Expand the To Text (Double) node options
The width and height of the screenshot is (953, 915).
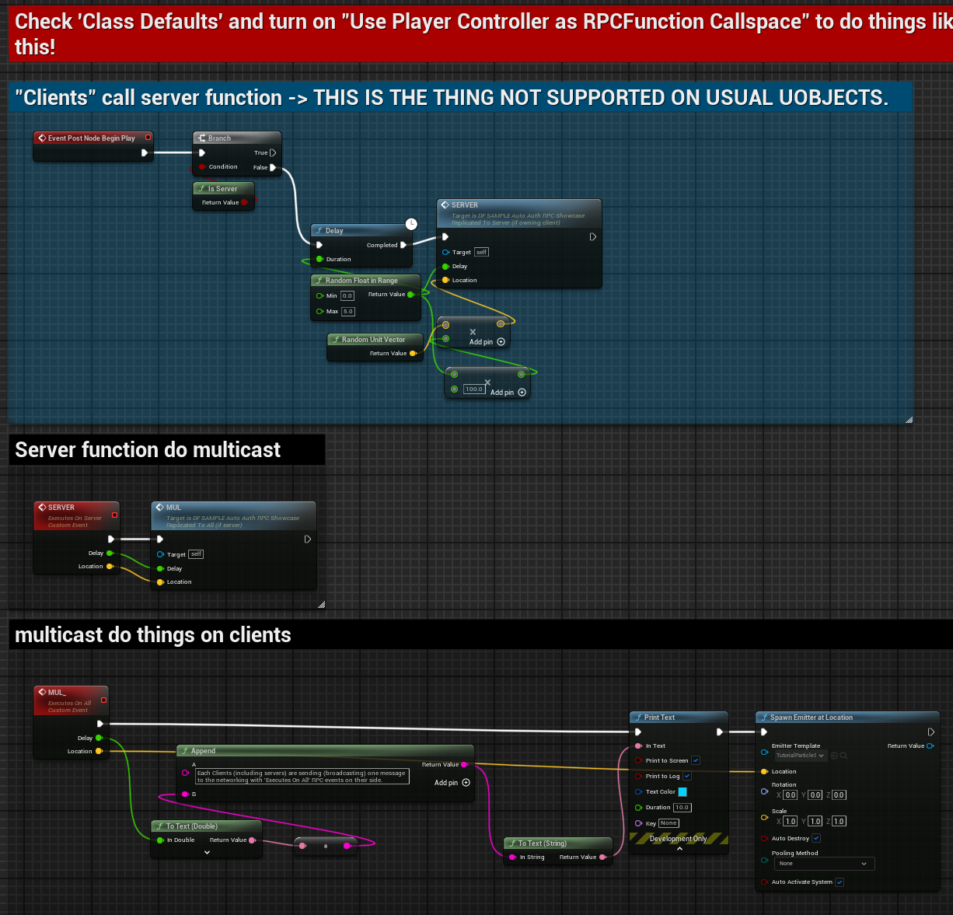pos(207,853)
